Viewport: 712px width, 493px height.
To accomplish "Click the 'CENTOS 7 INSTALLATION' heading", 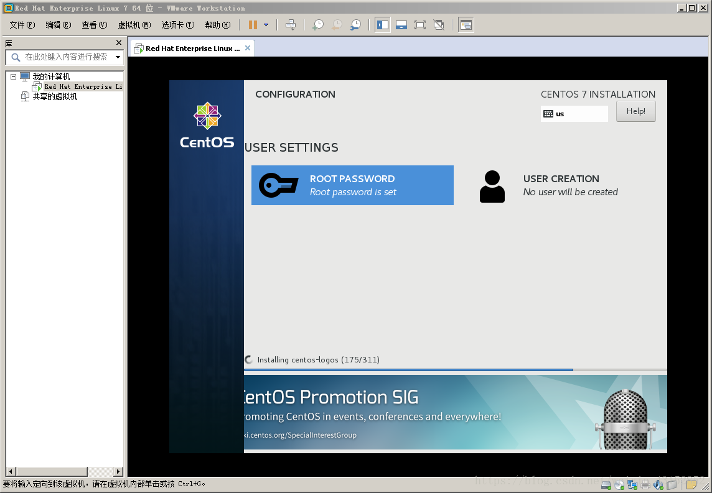I will pos(598,94).
